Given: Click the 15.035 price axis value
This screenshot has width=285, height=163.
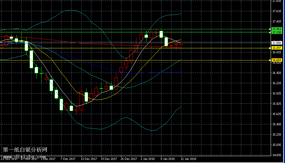Looking at the screenshot, I should coord(277,145).
